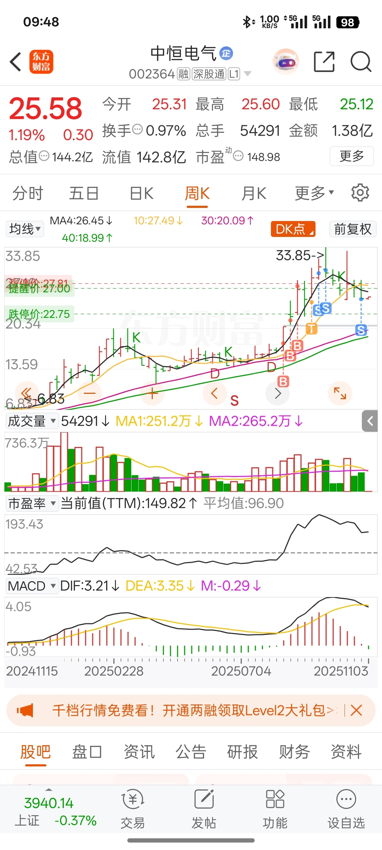Zoom in chart with plus icon
Image resolution: width=382 pixels, height=850 pixels.
[152, 393]
